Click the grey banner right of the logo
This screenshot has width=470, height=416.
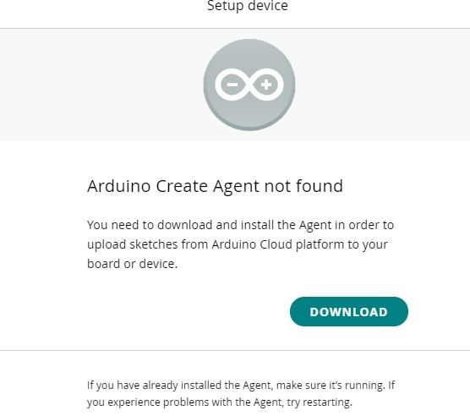tap(382, 85)
